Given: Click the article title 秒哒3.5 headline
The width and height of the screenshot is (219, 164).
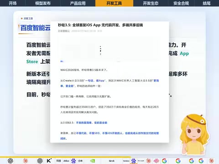Looking at the screenshot, I should [x=100, y=25].
